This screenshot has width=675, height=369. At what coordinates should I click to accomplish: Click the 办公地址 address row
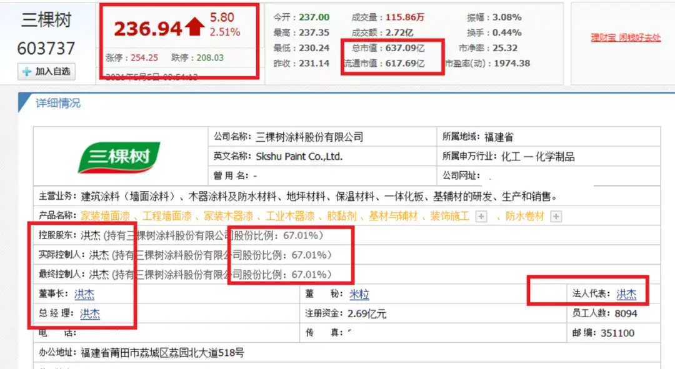point(347,353)
